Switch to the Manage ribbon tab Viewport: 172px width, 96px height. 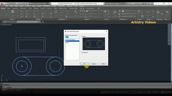coord(36,8)
